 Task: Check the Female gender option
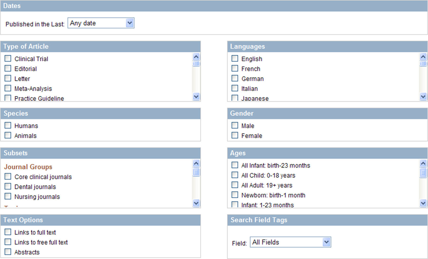[x=235, y=135]
